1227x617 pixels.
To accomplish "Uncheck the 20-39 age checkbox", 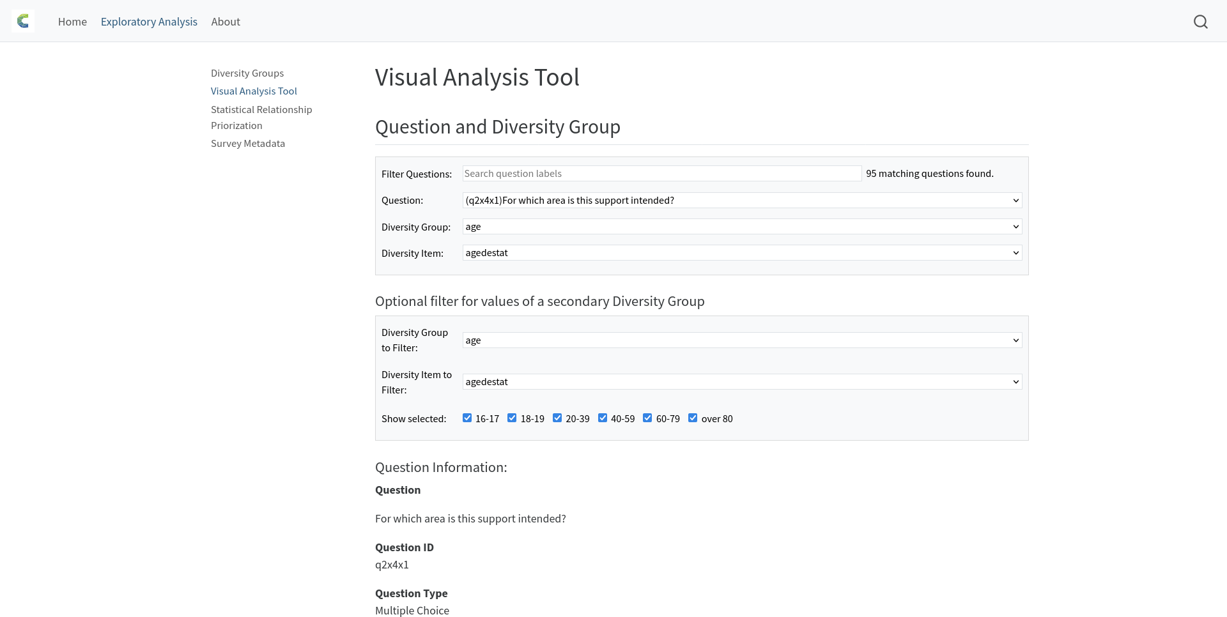I will (x=558, y=417).
